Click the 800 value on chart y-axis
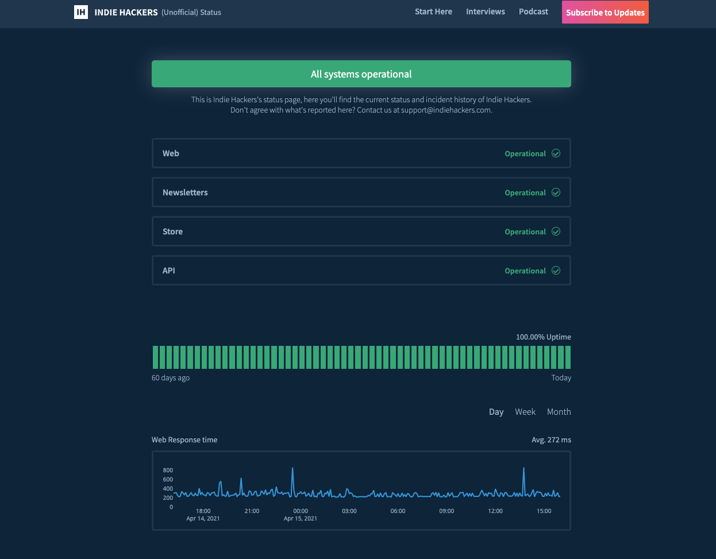 (x=168, y=470)
